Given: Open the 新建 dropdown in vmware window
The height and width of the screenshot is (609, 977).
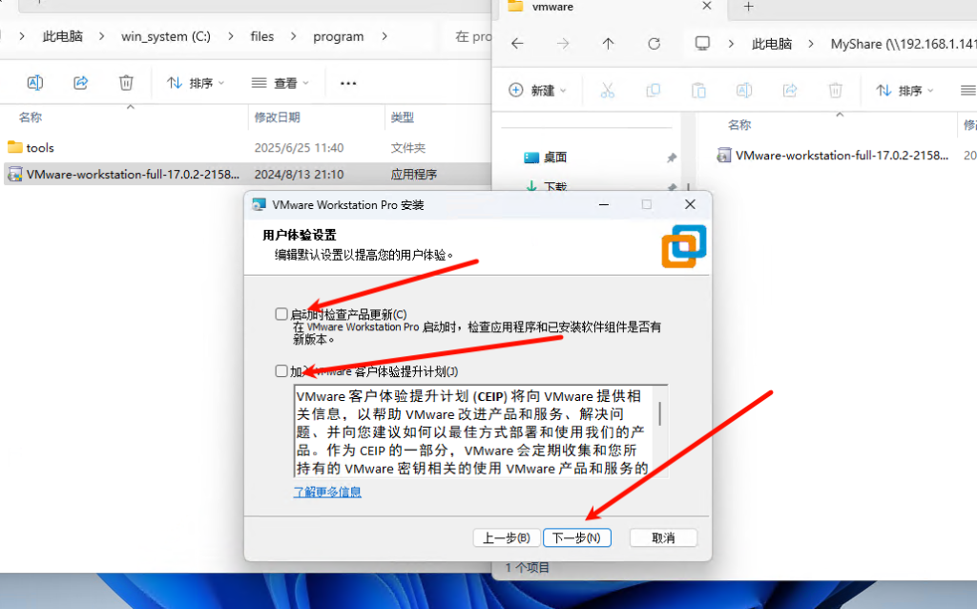Looking at the screenshot, I should (537, 91).
